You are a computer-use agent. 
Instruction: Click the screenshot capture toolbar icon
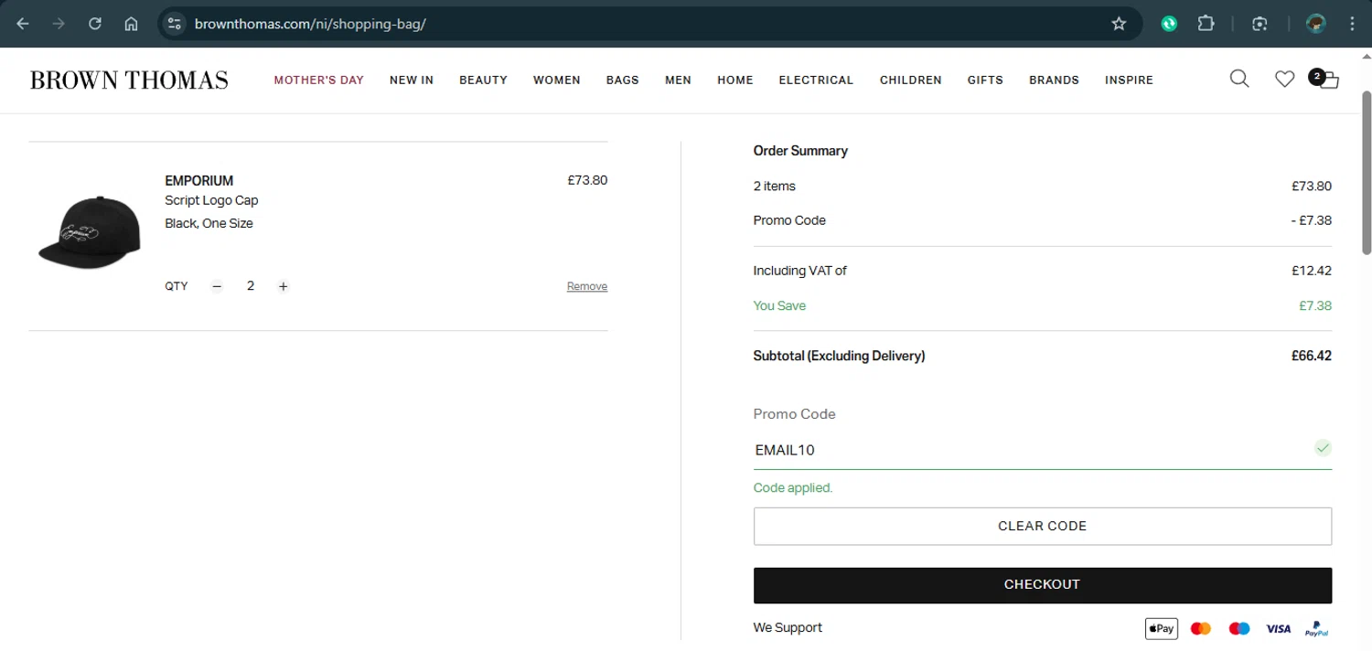click(1259, 24)
